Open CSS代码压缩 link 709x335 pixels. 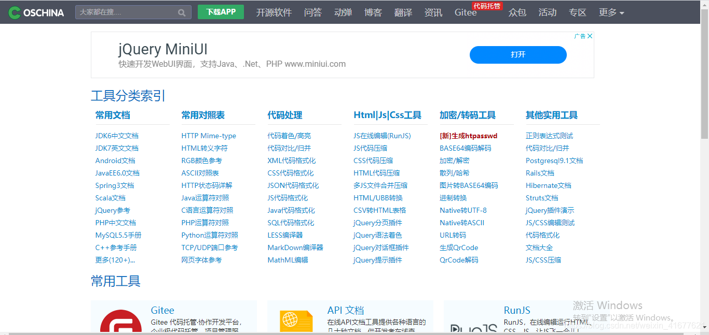point(373,161)
